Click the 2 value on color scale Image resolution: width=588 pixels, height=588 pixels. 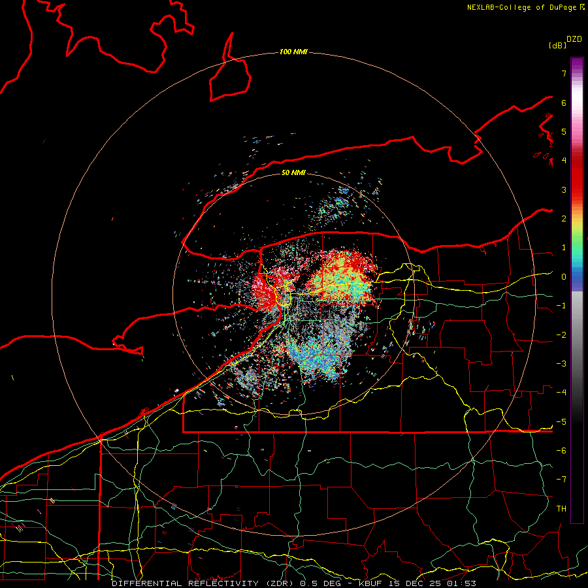564,219
